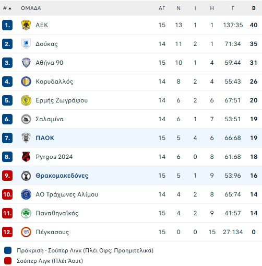The image size is (262, 266).
Task: Click the red Πλέι Άουτ legend swatch
Action: [x=8, y=261]
